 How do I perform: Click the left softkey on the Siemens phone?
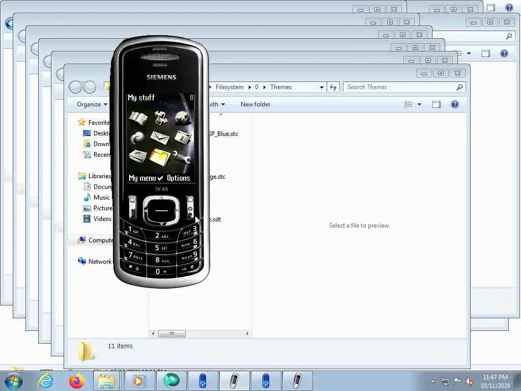pyautogui.click(x=132, y=207)
